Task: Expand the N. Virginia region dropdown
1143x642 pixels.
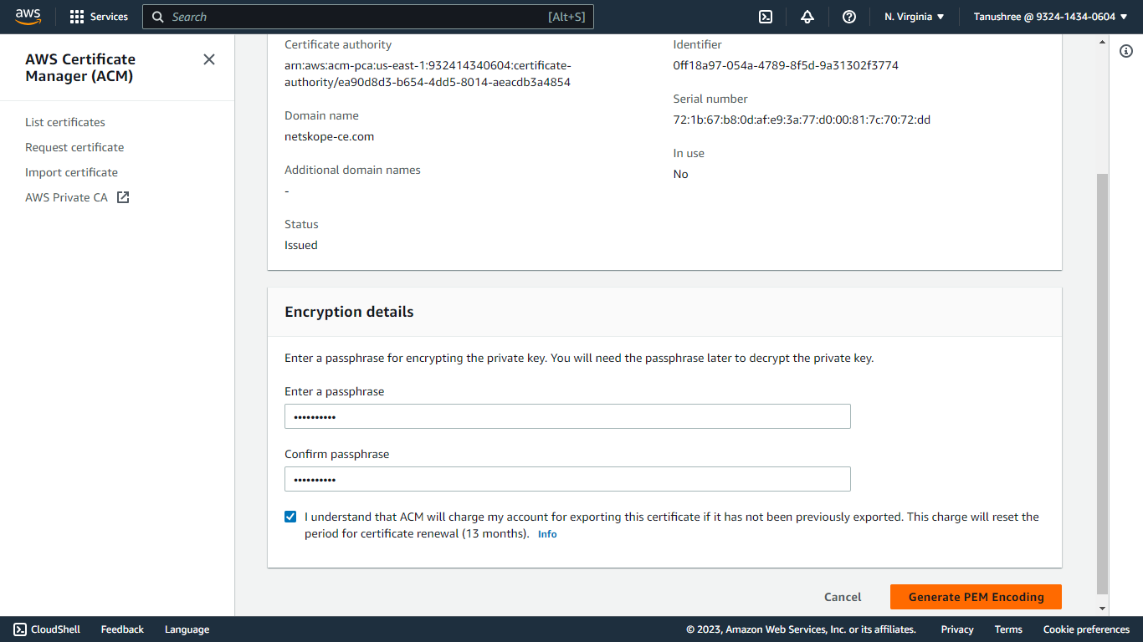Action: pyautogui.click(x=915, y=17)
